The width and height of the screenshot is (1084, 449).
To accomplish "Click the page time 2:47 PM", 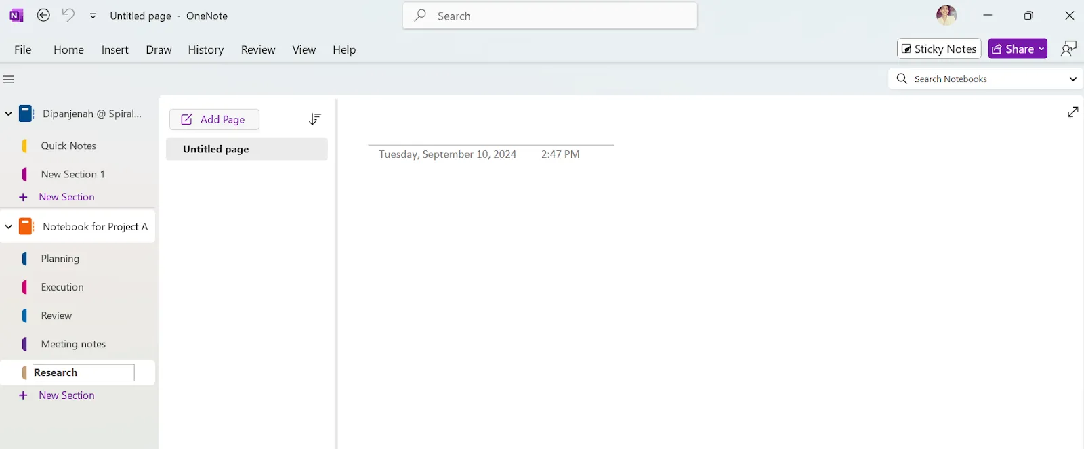I will (560, 154).
